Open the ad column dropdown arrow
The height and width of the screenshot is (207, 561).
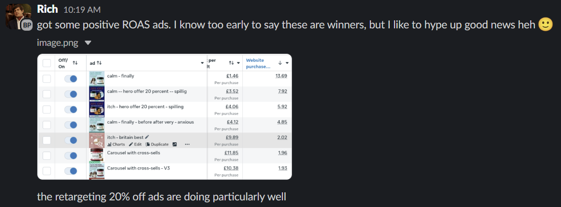tap(202, 63)
